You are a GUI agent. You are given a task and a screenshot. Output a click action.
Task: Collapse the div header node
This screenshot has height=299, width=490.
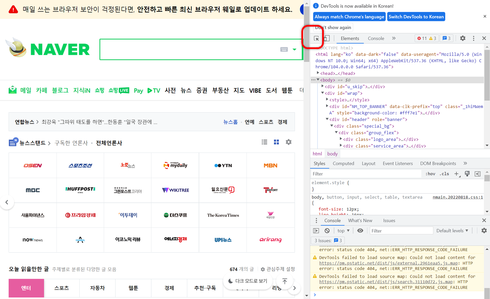pos(327,119)
